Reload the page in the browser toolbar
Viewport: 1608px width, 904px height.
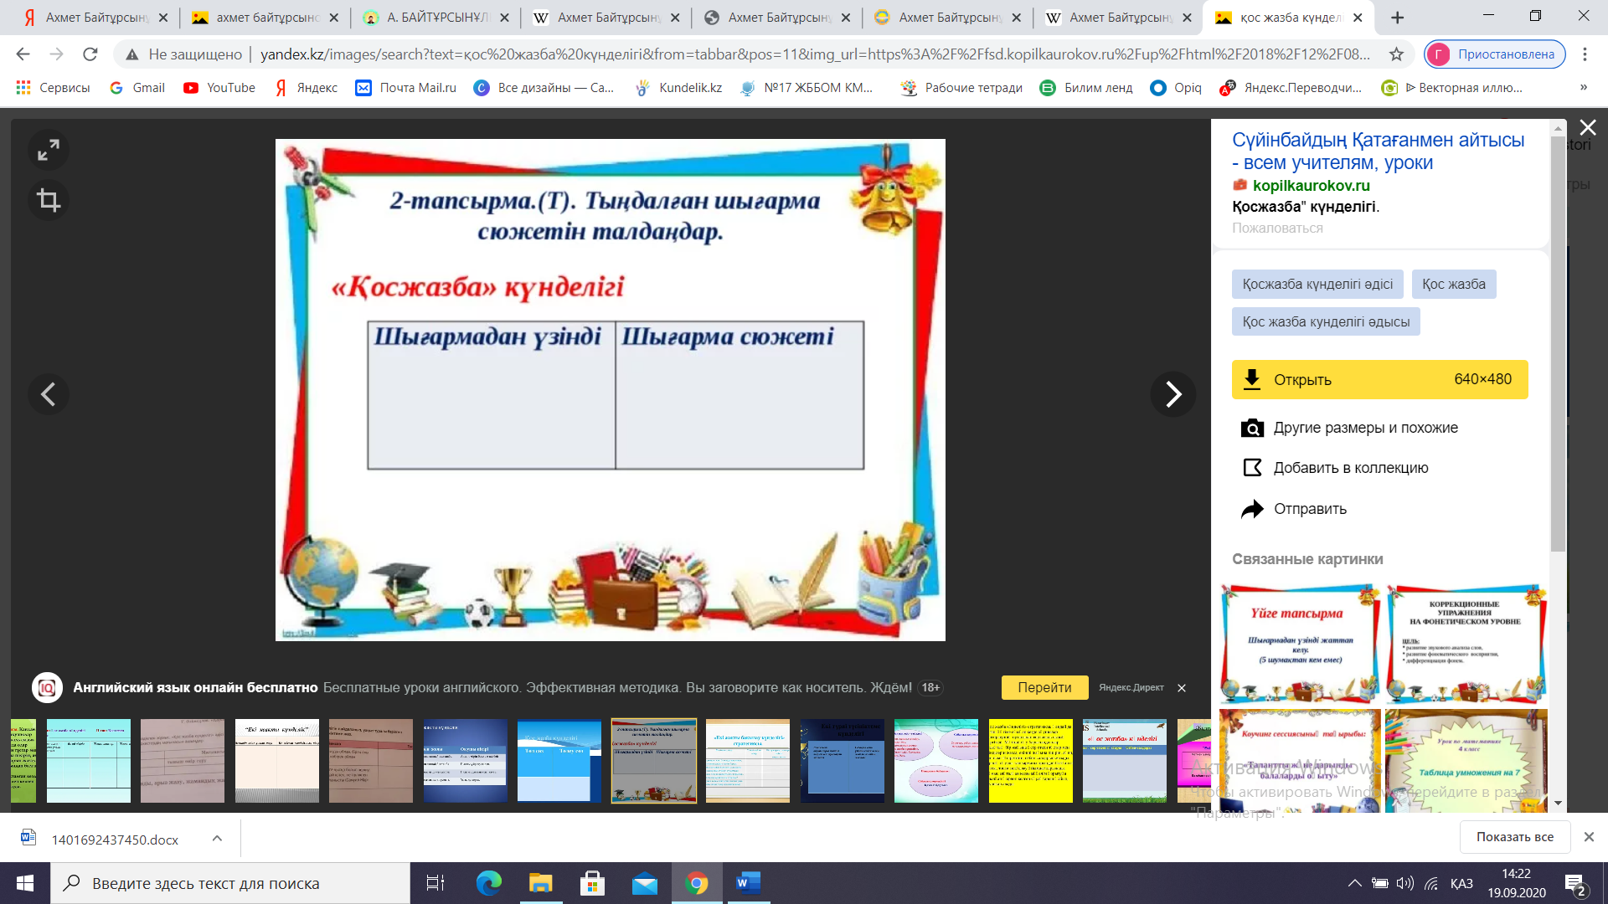point(90,54)
